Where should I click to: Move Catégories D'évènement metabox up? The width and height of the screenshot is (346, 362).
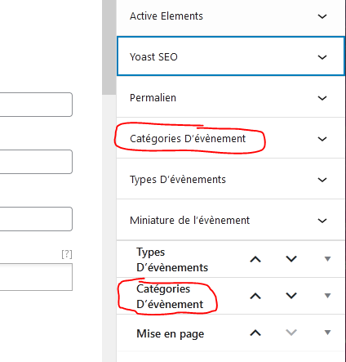(x=255, y=296)
